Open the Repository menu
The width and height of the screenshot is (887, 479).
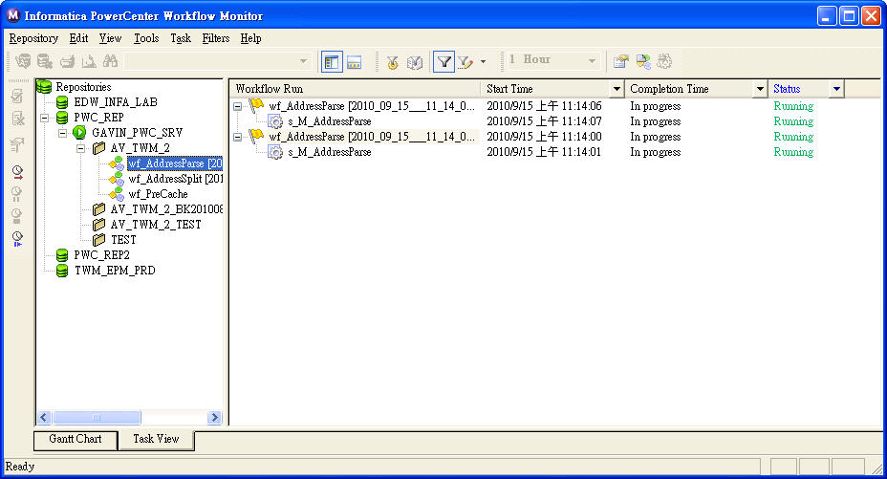[x=33, y=38]
